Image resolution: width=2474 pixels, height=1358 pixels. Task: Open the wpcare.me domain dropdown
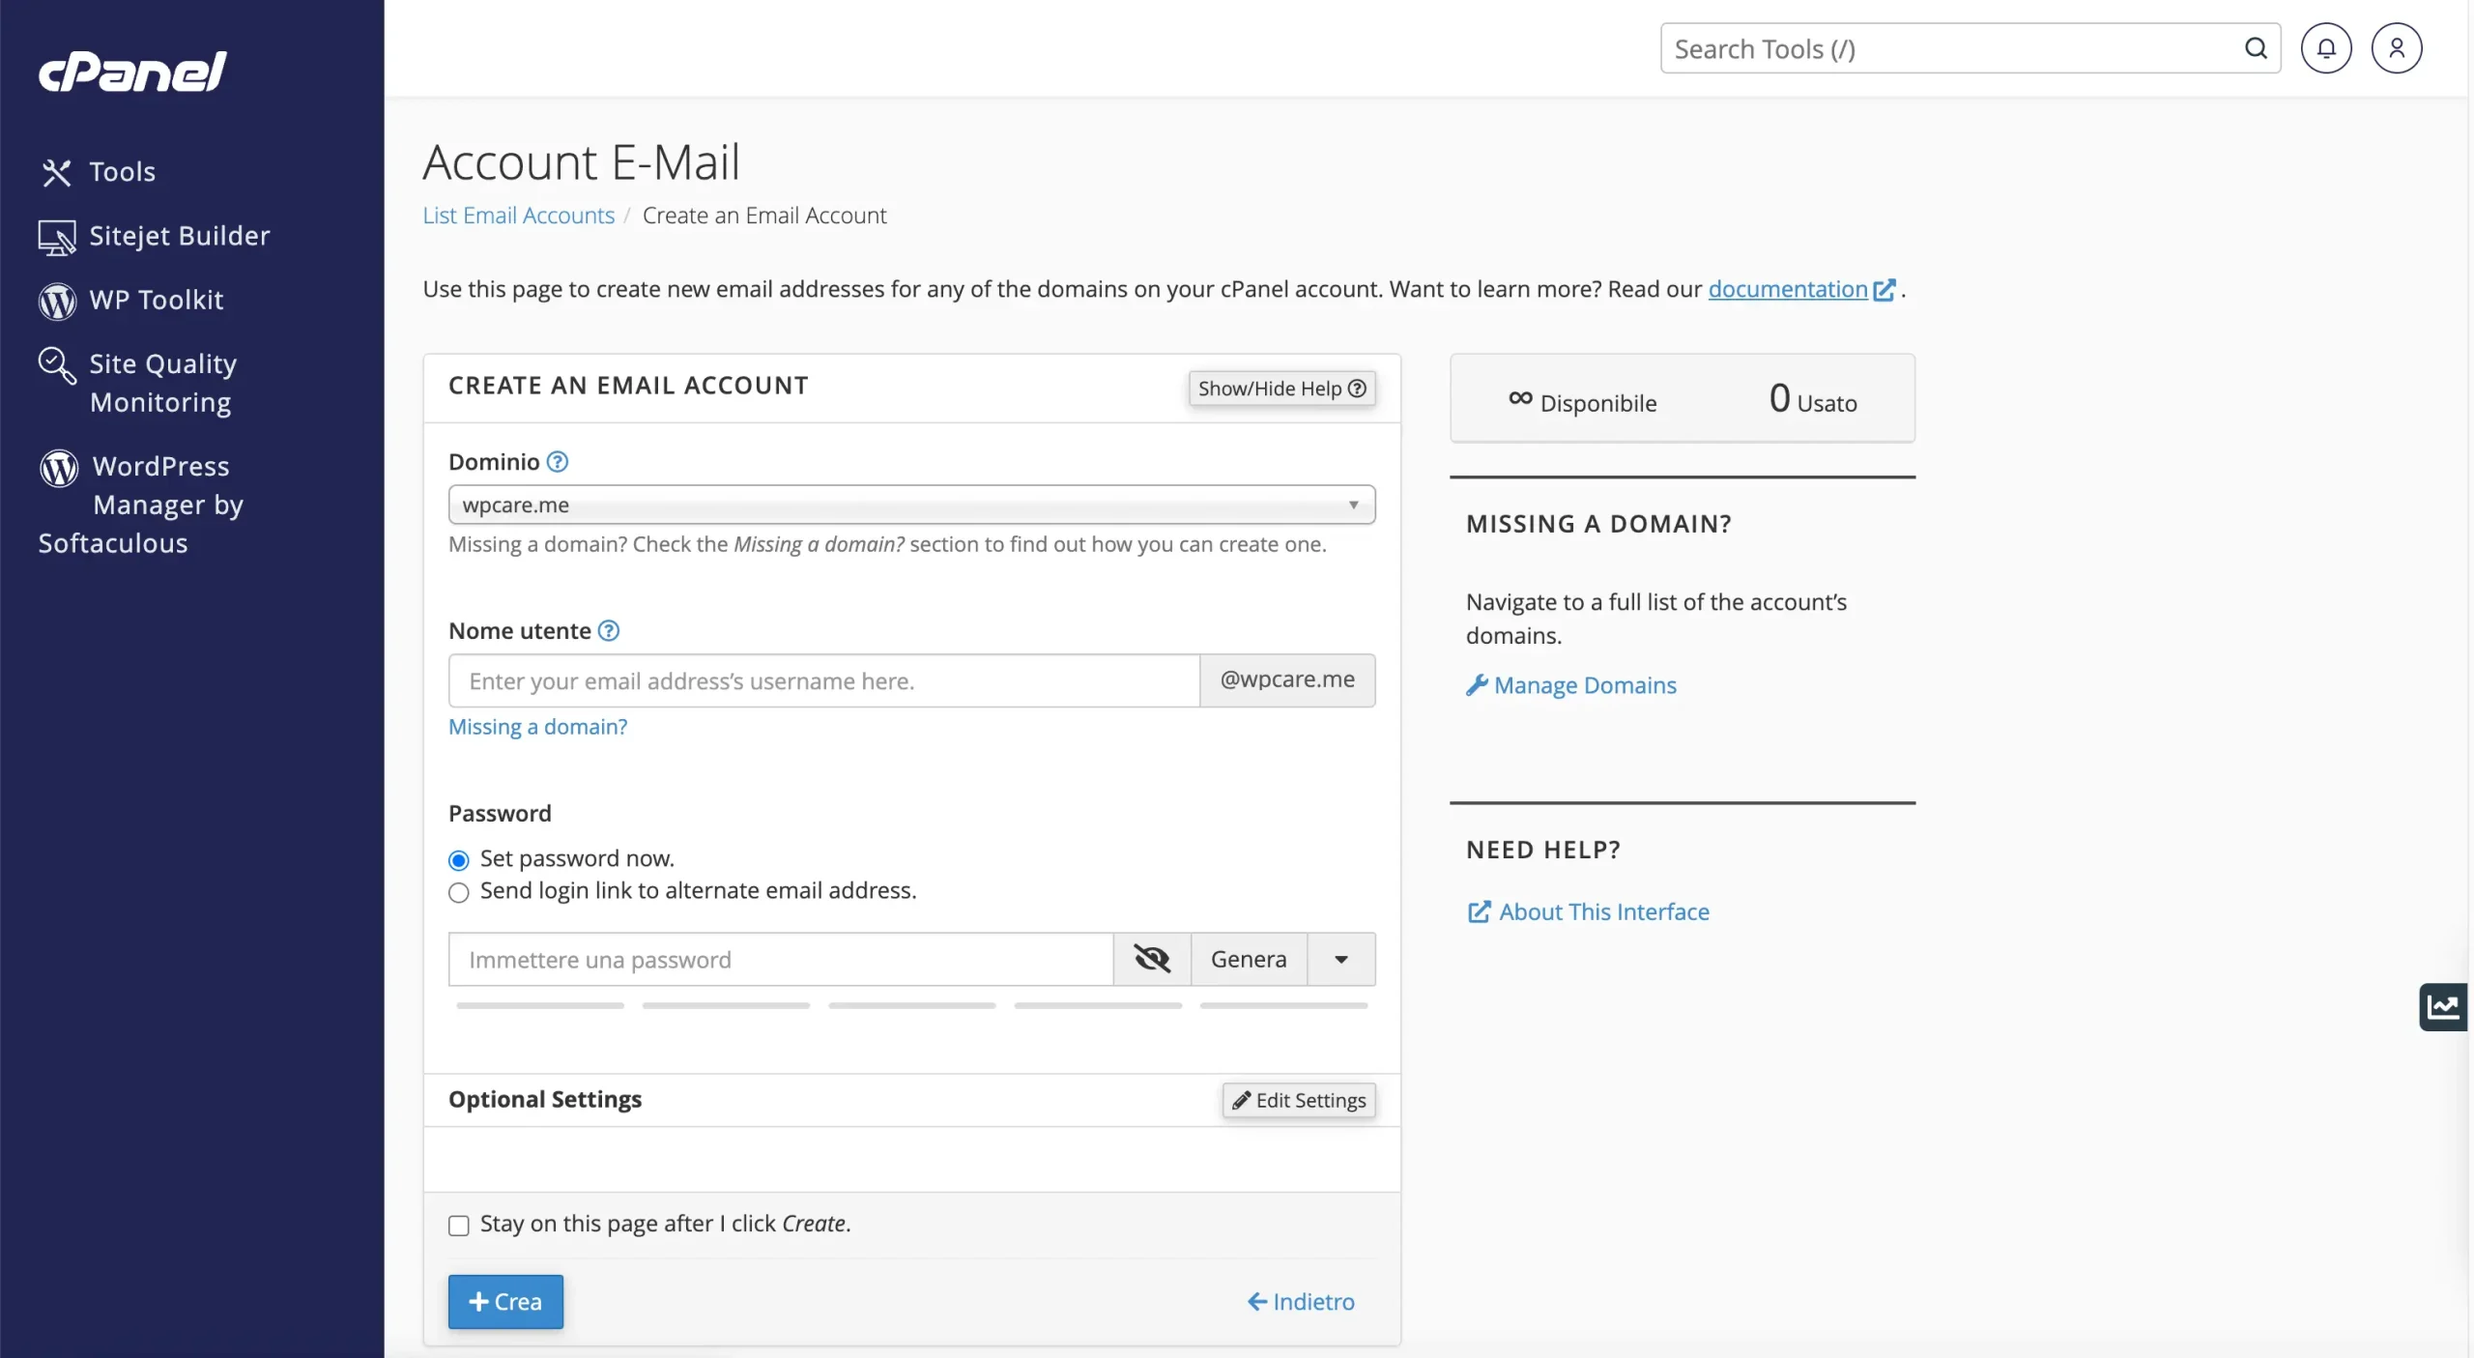coord(910,505)
